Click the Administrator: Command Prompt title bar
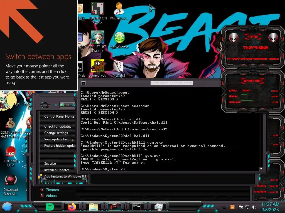This screenshot has height=213, width=285. pyautogui.click(x=172, y=83)
